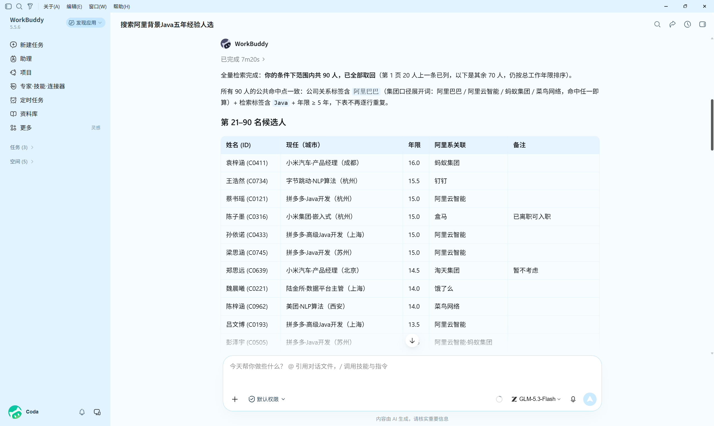Image resolution: width=714 pixels, height=426 pixels.
Task: Jump to bottom with down arrow button
Action: pos(412,340)
